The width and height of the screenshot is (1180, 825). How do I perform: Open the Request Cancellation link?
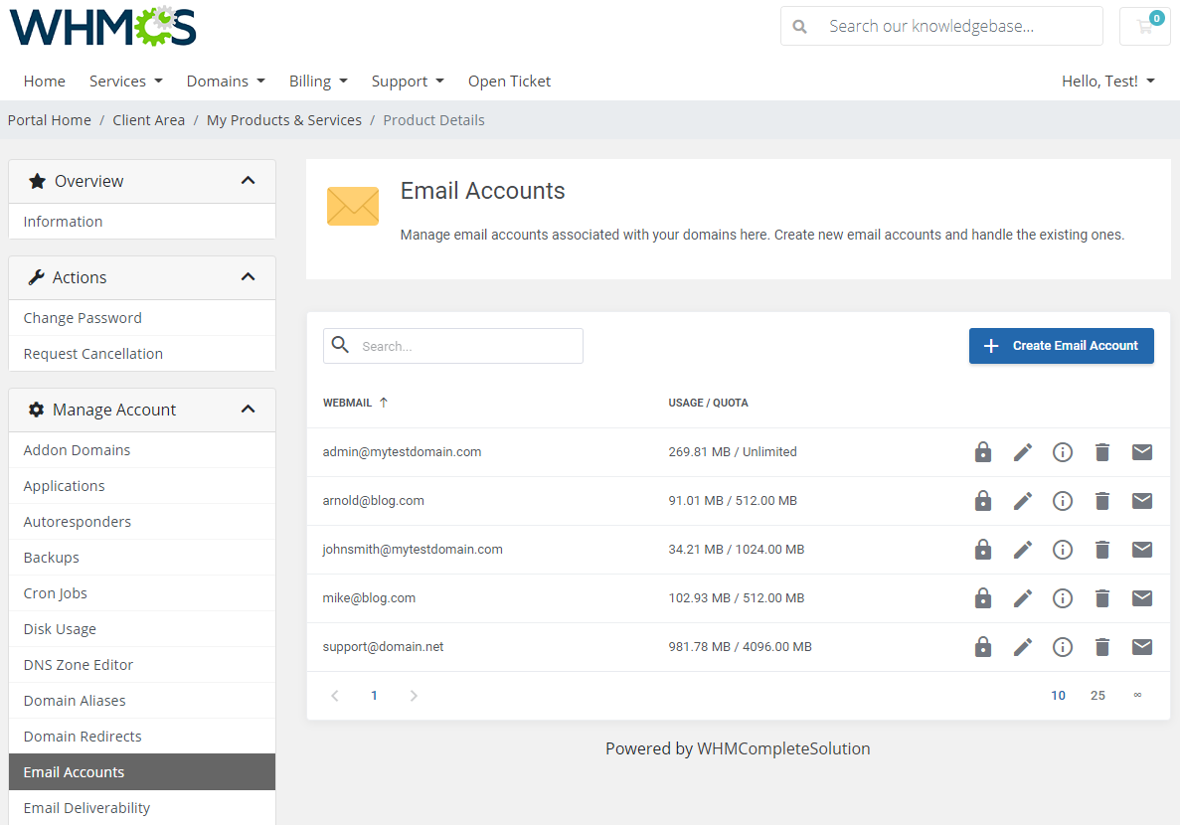(92, 353)
